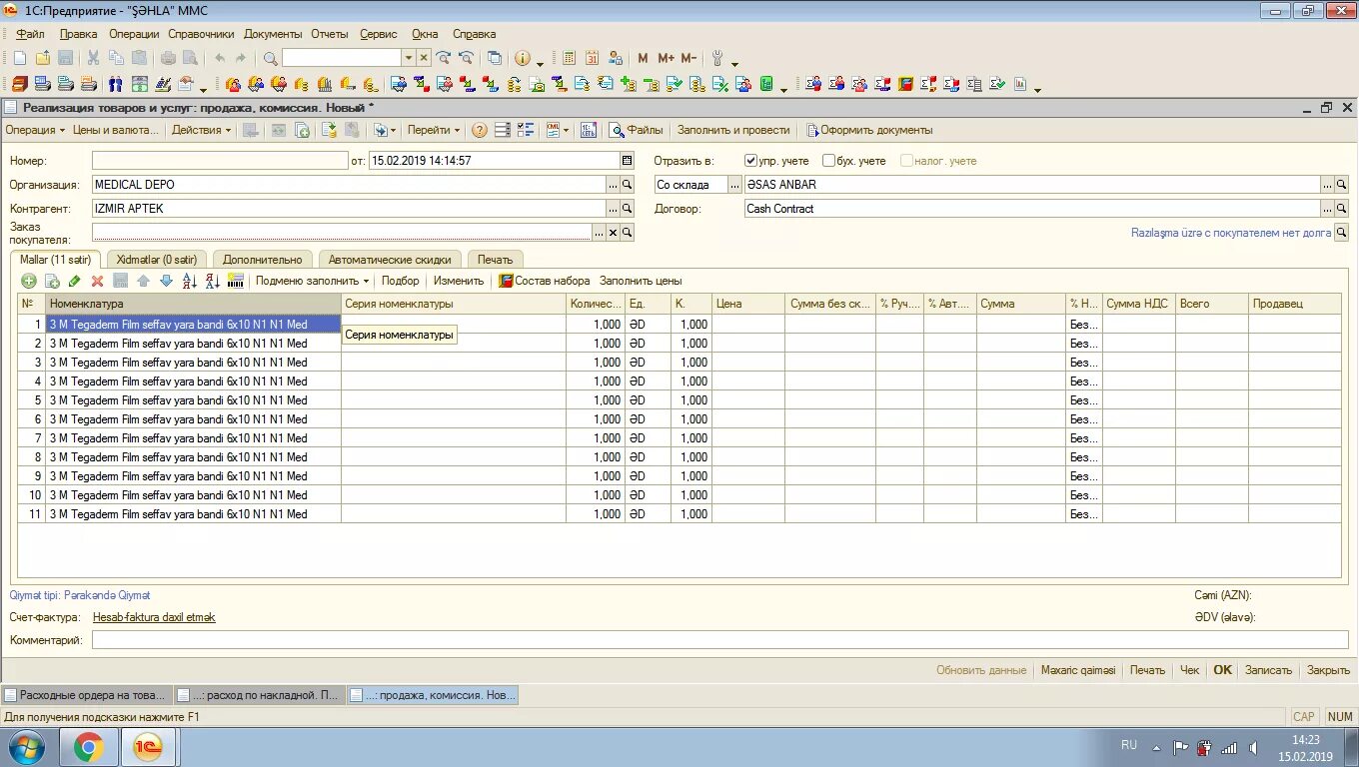Switch to the Дополнительно tab
The image size is (1359, 767).
pos(263,260)
